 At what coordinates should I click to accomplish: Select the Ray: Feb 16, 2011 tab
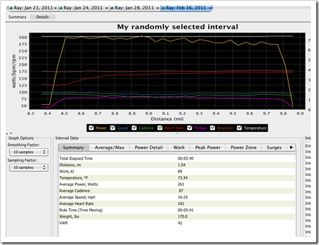(186, 8)
